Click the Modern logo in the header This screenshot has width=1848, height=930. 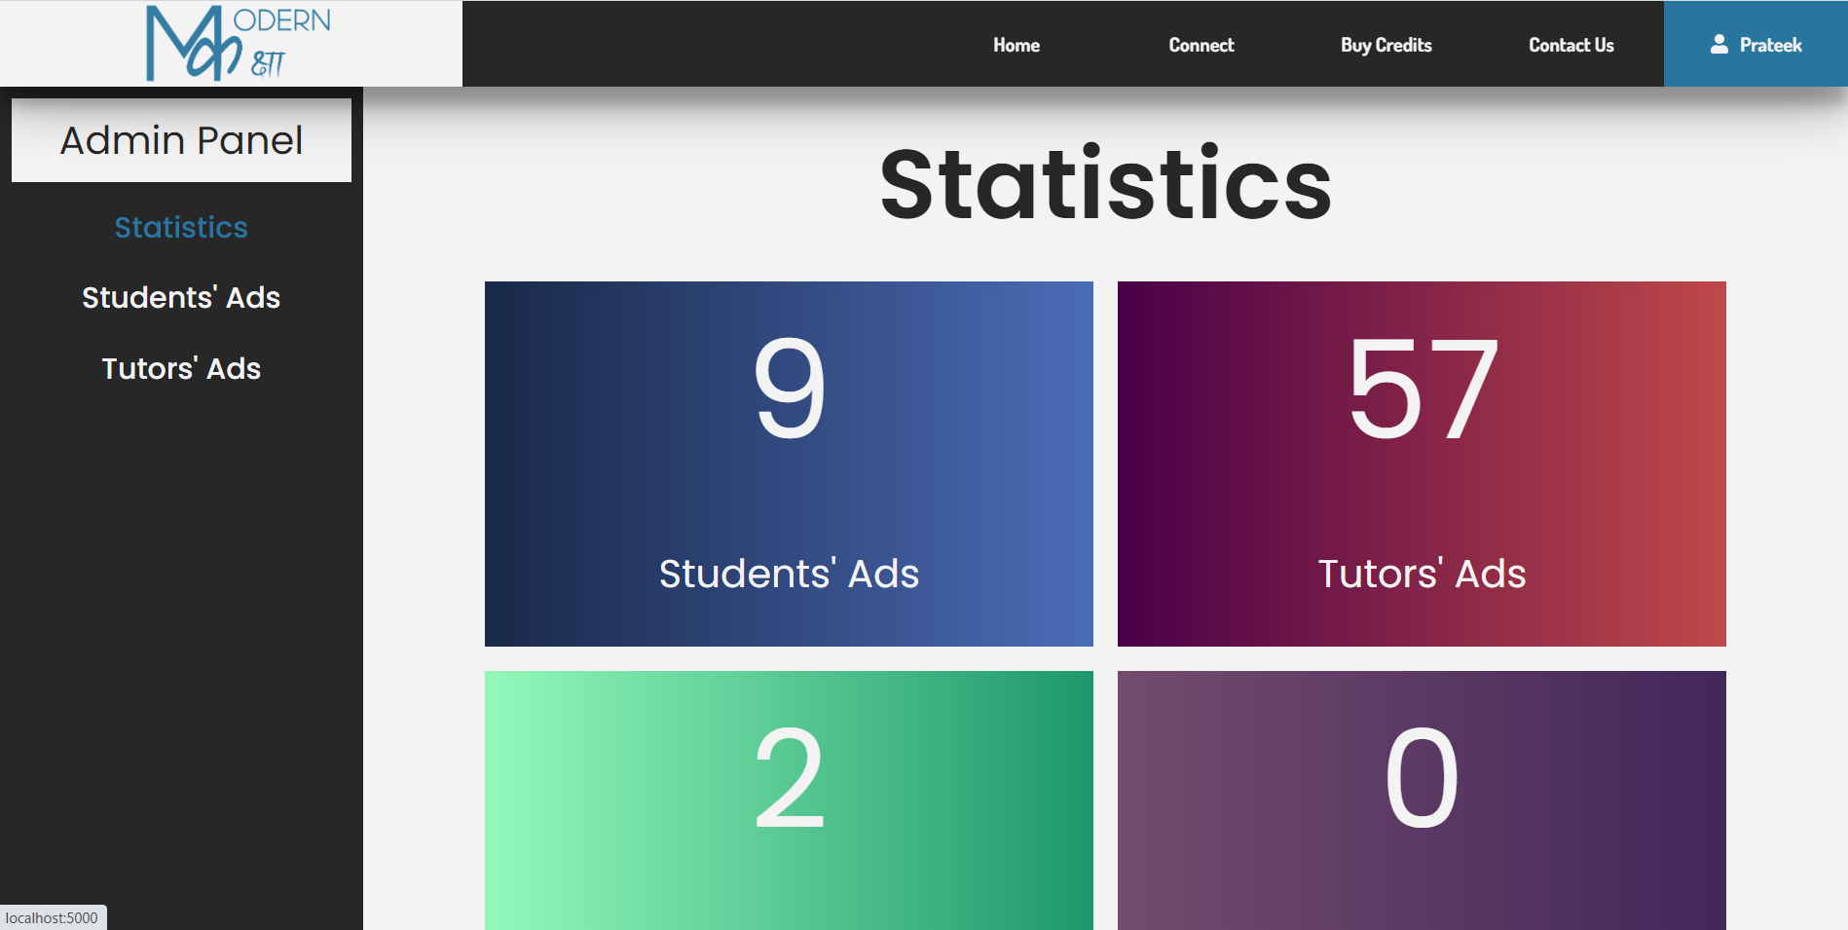coord(239,43)
